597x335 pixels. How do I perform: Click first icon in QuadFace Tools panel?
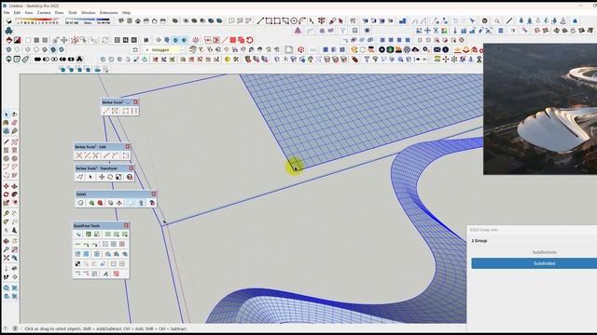click(x=78, y=234)
